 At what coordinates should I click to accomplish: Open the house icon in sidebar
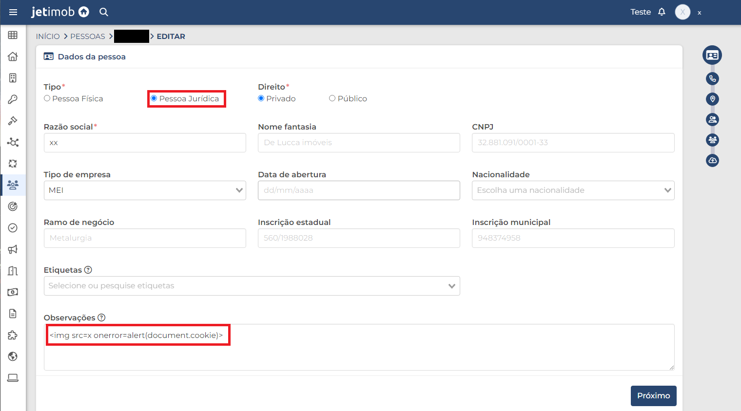point(13,56)
